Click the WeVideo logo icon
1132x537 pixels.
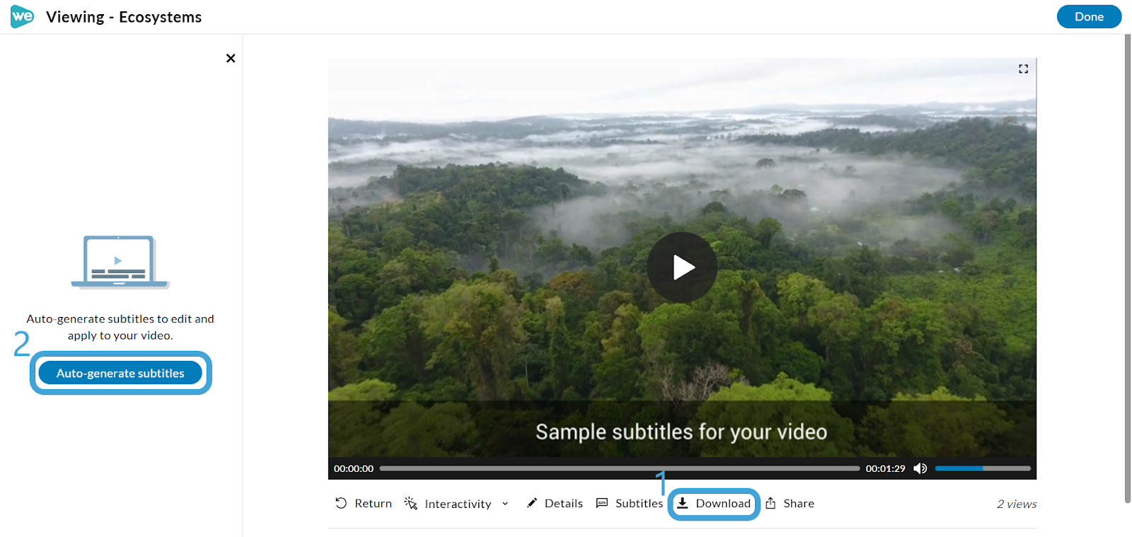click(22, 16)
